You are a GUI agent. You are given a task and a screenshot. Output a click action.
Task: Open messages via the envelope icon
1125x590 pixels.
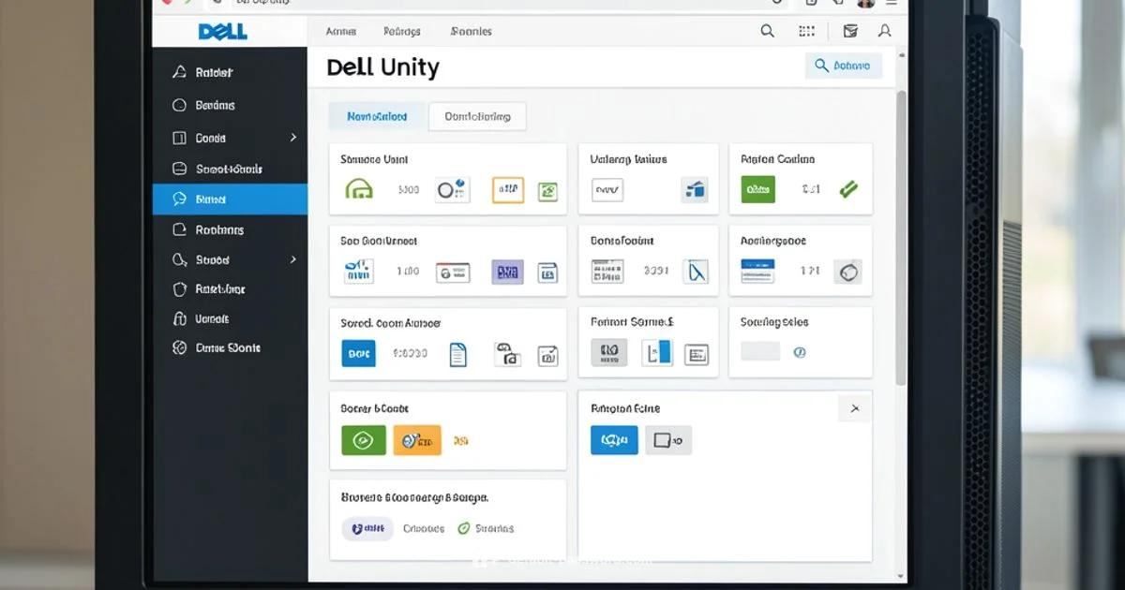click(849, 31)
